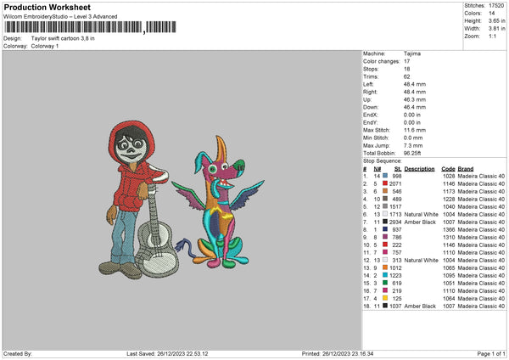Click the yellow swatch in row code 1064
This screenshot has width=509, height=360.
click(x=385, y=298)
